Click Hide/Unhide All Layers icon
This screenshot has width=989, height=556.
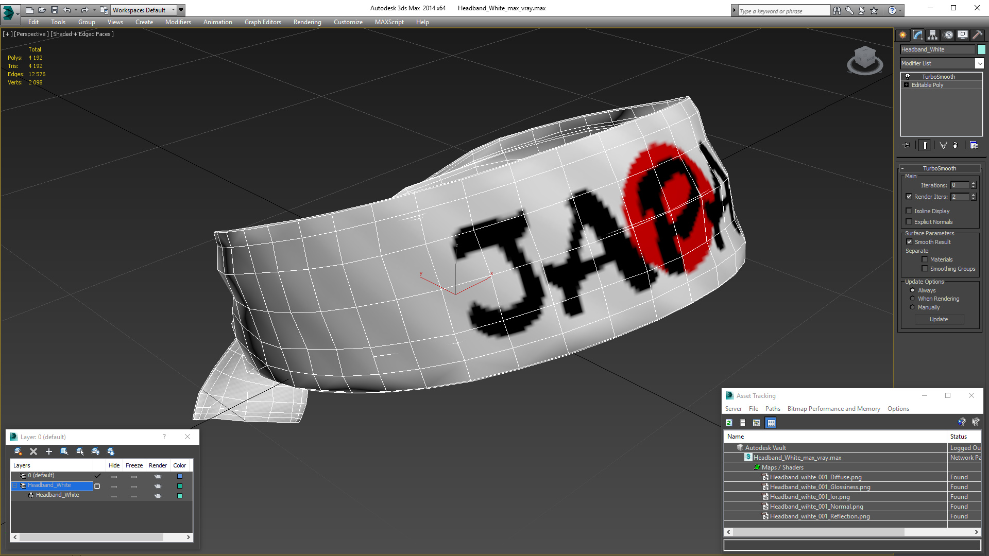point(95,451)
